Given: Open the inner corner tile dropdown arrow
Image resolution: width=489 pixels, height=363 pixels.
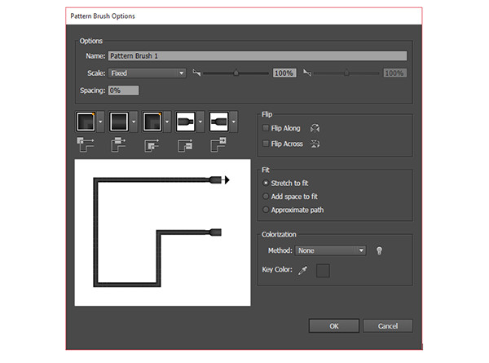Looking at the screenshot, I should click(167, 122).
